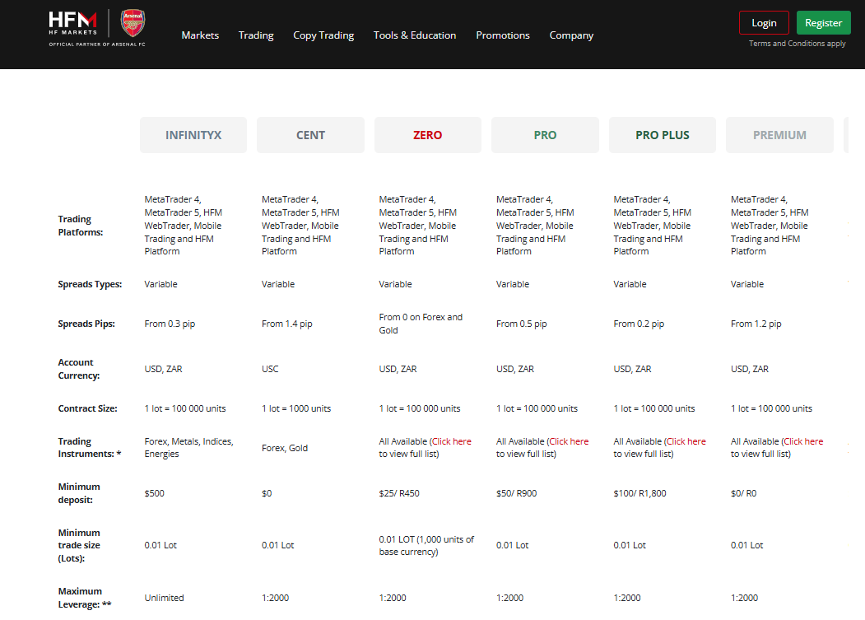Viewport: 865px width, 620px height.
Task: Open the Trading menu
Action: click(x=256, y=35)
